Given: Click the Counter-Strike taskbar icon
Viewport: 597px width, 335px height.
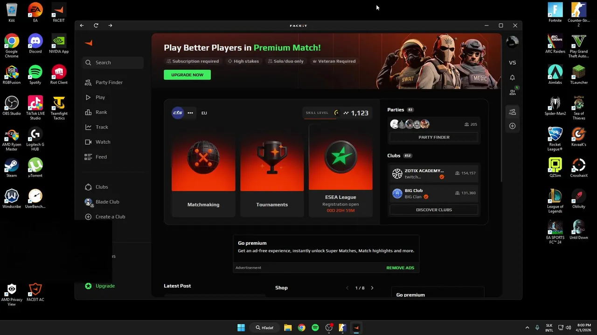Looking at the screenshot, I should click(x=342, y=328).
